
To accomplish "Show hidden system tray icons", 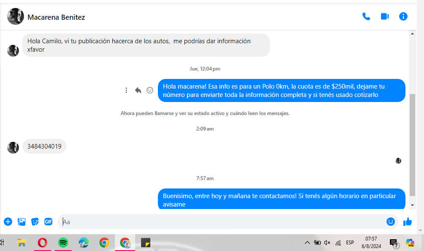I will 307,243.
